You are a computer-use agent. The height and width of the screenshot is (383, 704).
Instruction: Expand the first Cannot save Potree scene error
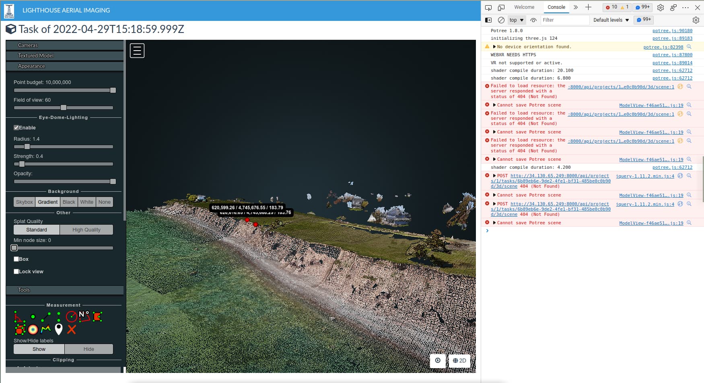tap(494, 105)
